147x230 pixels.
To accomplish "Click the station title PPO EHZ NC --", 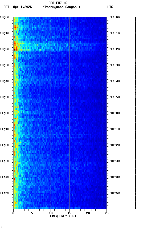I will pyautogui.click(x=61, y=3).
